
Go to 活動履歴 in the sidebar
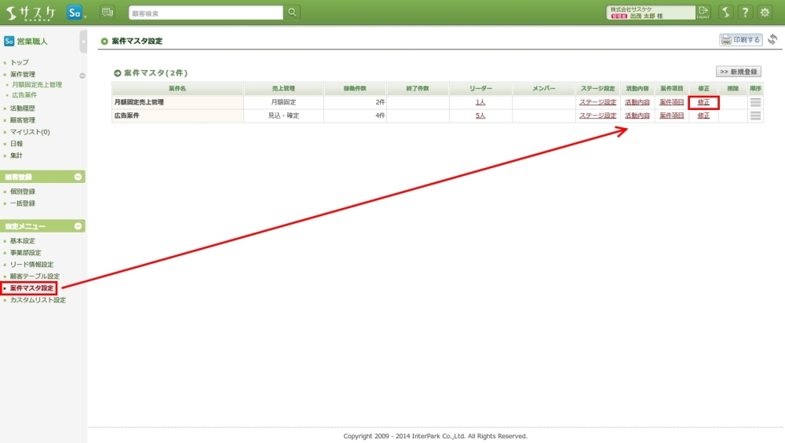[x=23, y=108]
